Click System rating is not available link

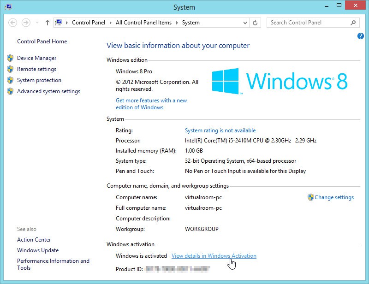click(x=220, y=130)
